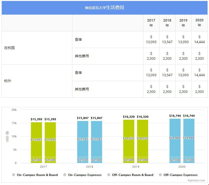Select the 校外 食宿 cell for 2019
Image resolution: width=209 pixels, height=185 pixels.
pyautogui.click(x=183, y=73)
